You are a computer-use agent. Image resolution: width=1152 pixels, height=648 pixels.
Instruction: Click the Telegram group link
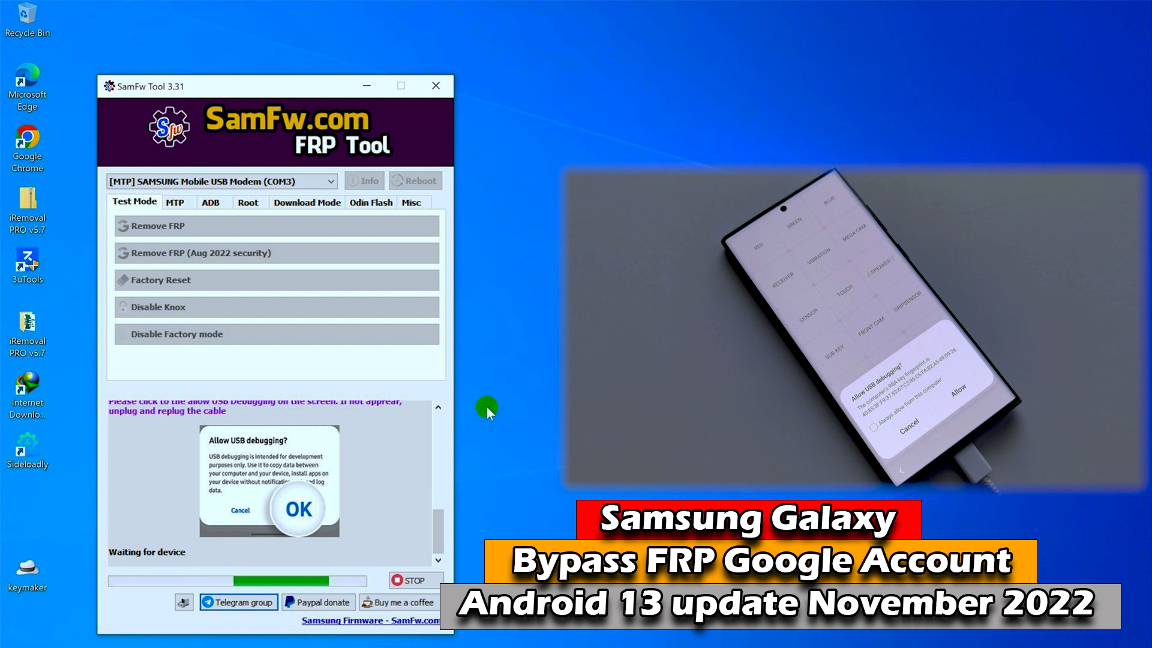click(238, 602)
